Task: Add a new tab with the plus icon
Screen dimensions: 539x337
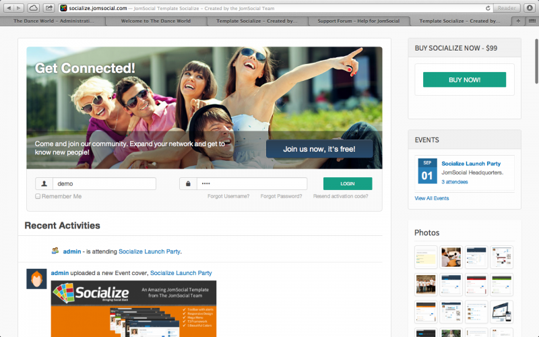Action: pyautogui.click(x=518, y=21)
